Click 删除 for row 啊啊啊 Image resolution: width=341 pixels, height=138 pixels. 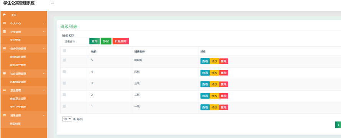pos(223,61)
